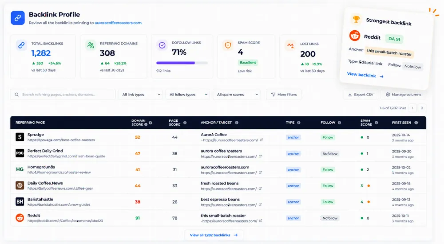Click the Perfect Daily Grind fresh-bean-guide URL
Screen dimensions: 444x244
click(66, 156)
